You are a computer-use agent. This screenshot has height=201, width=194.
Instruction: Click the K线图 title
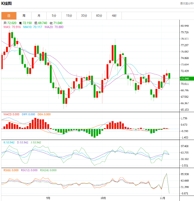[x=7, y=3]
